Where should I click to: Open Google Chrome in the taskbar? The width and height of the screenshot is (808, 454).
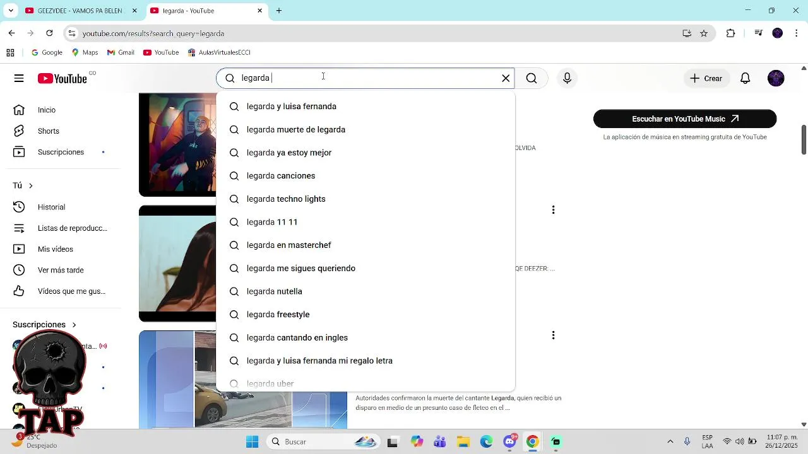click(533, 441)
